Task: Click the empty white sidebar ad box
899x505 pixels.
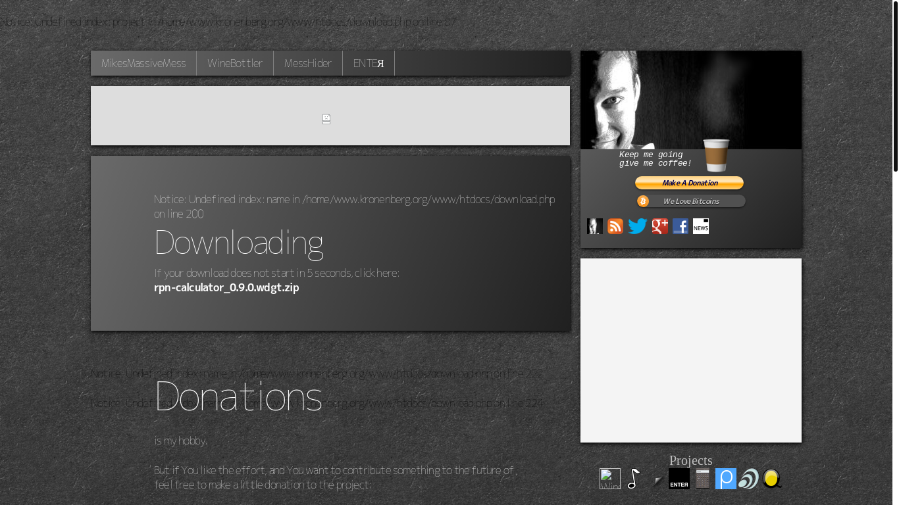Action: (691, 350)
